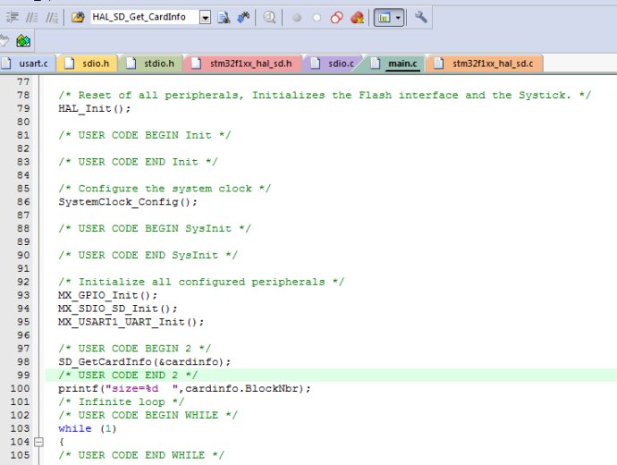The image size is (617, 465).
Task: Click the USER CODE END SysInit comment
Action: click(148, 256)
